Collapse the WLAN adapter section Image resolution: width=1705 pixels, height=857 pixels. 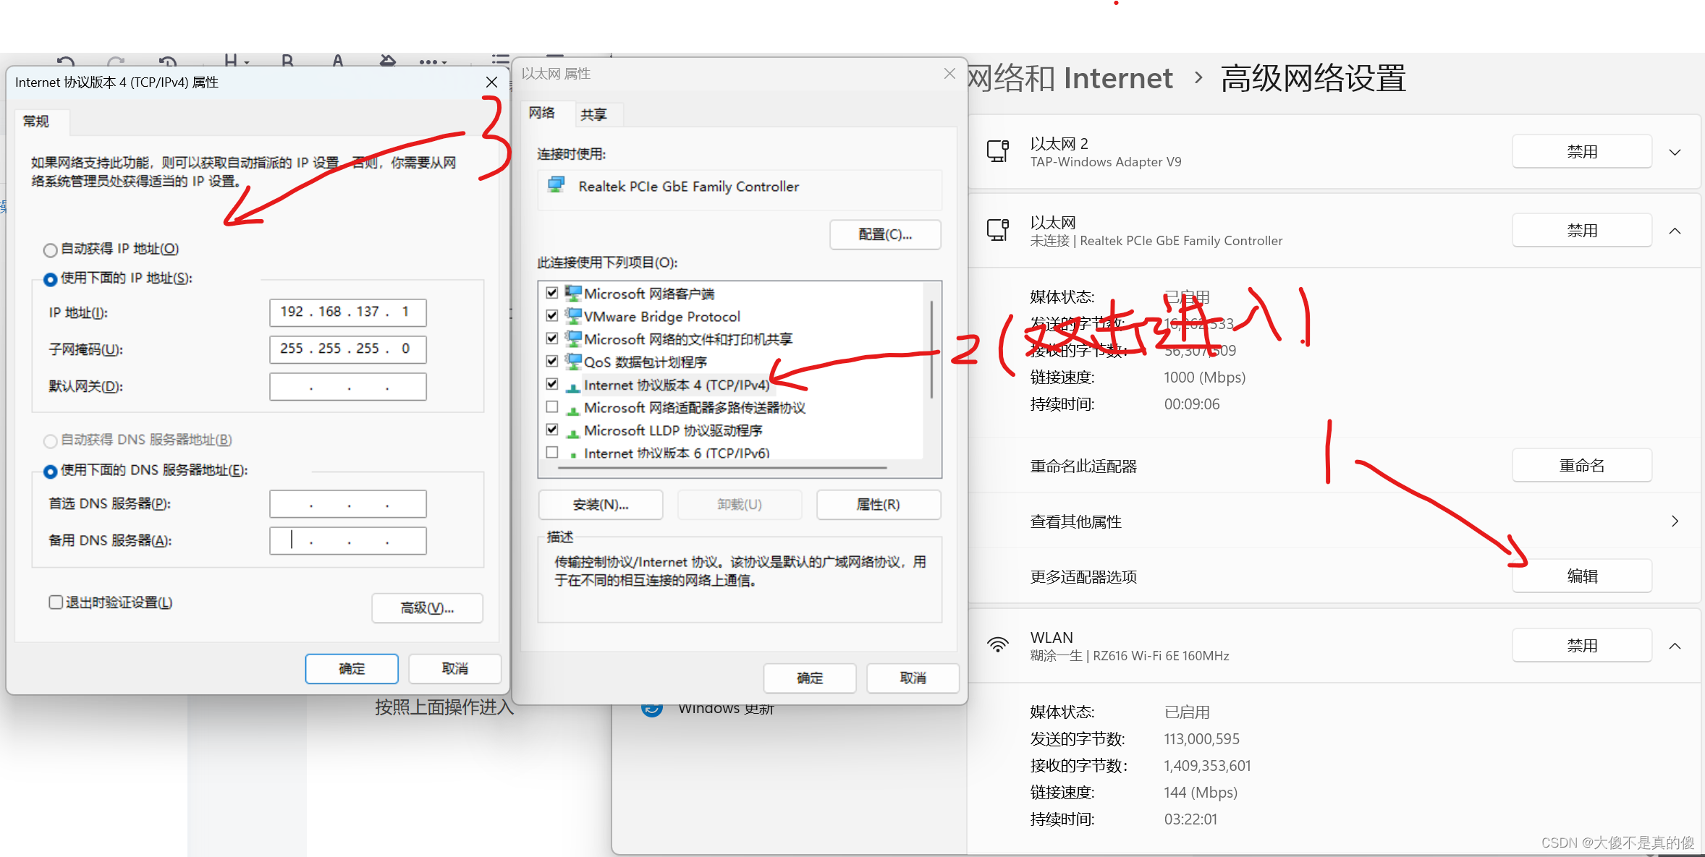point(1674,646)
